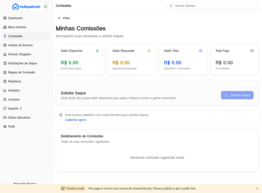The height and width of the screenshot is (193, 262).
Task: Navigate to Analytics
Action: click(x=14, y=90)
